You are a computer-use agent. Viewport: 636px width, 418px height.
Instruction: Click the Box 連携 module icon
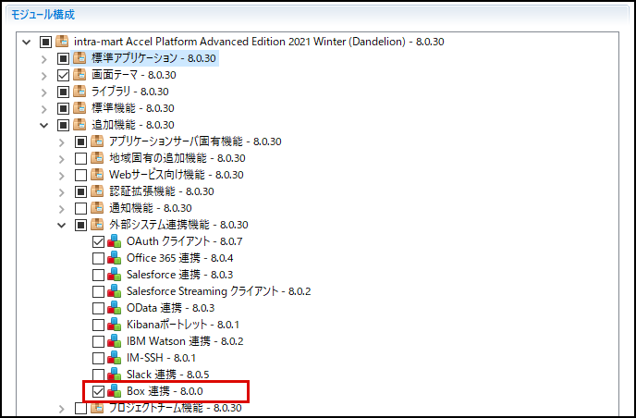tap(115, 391)
